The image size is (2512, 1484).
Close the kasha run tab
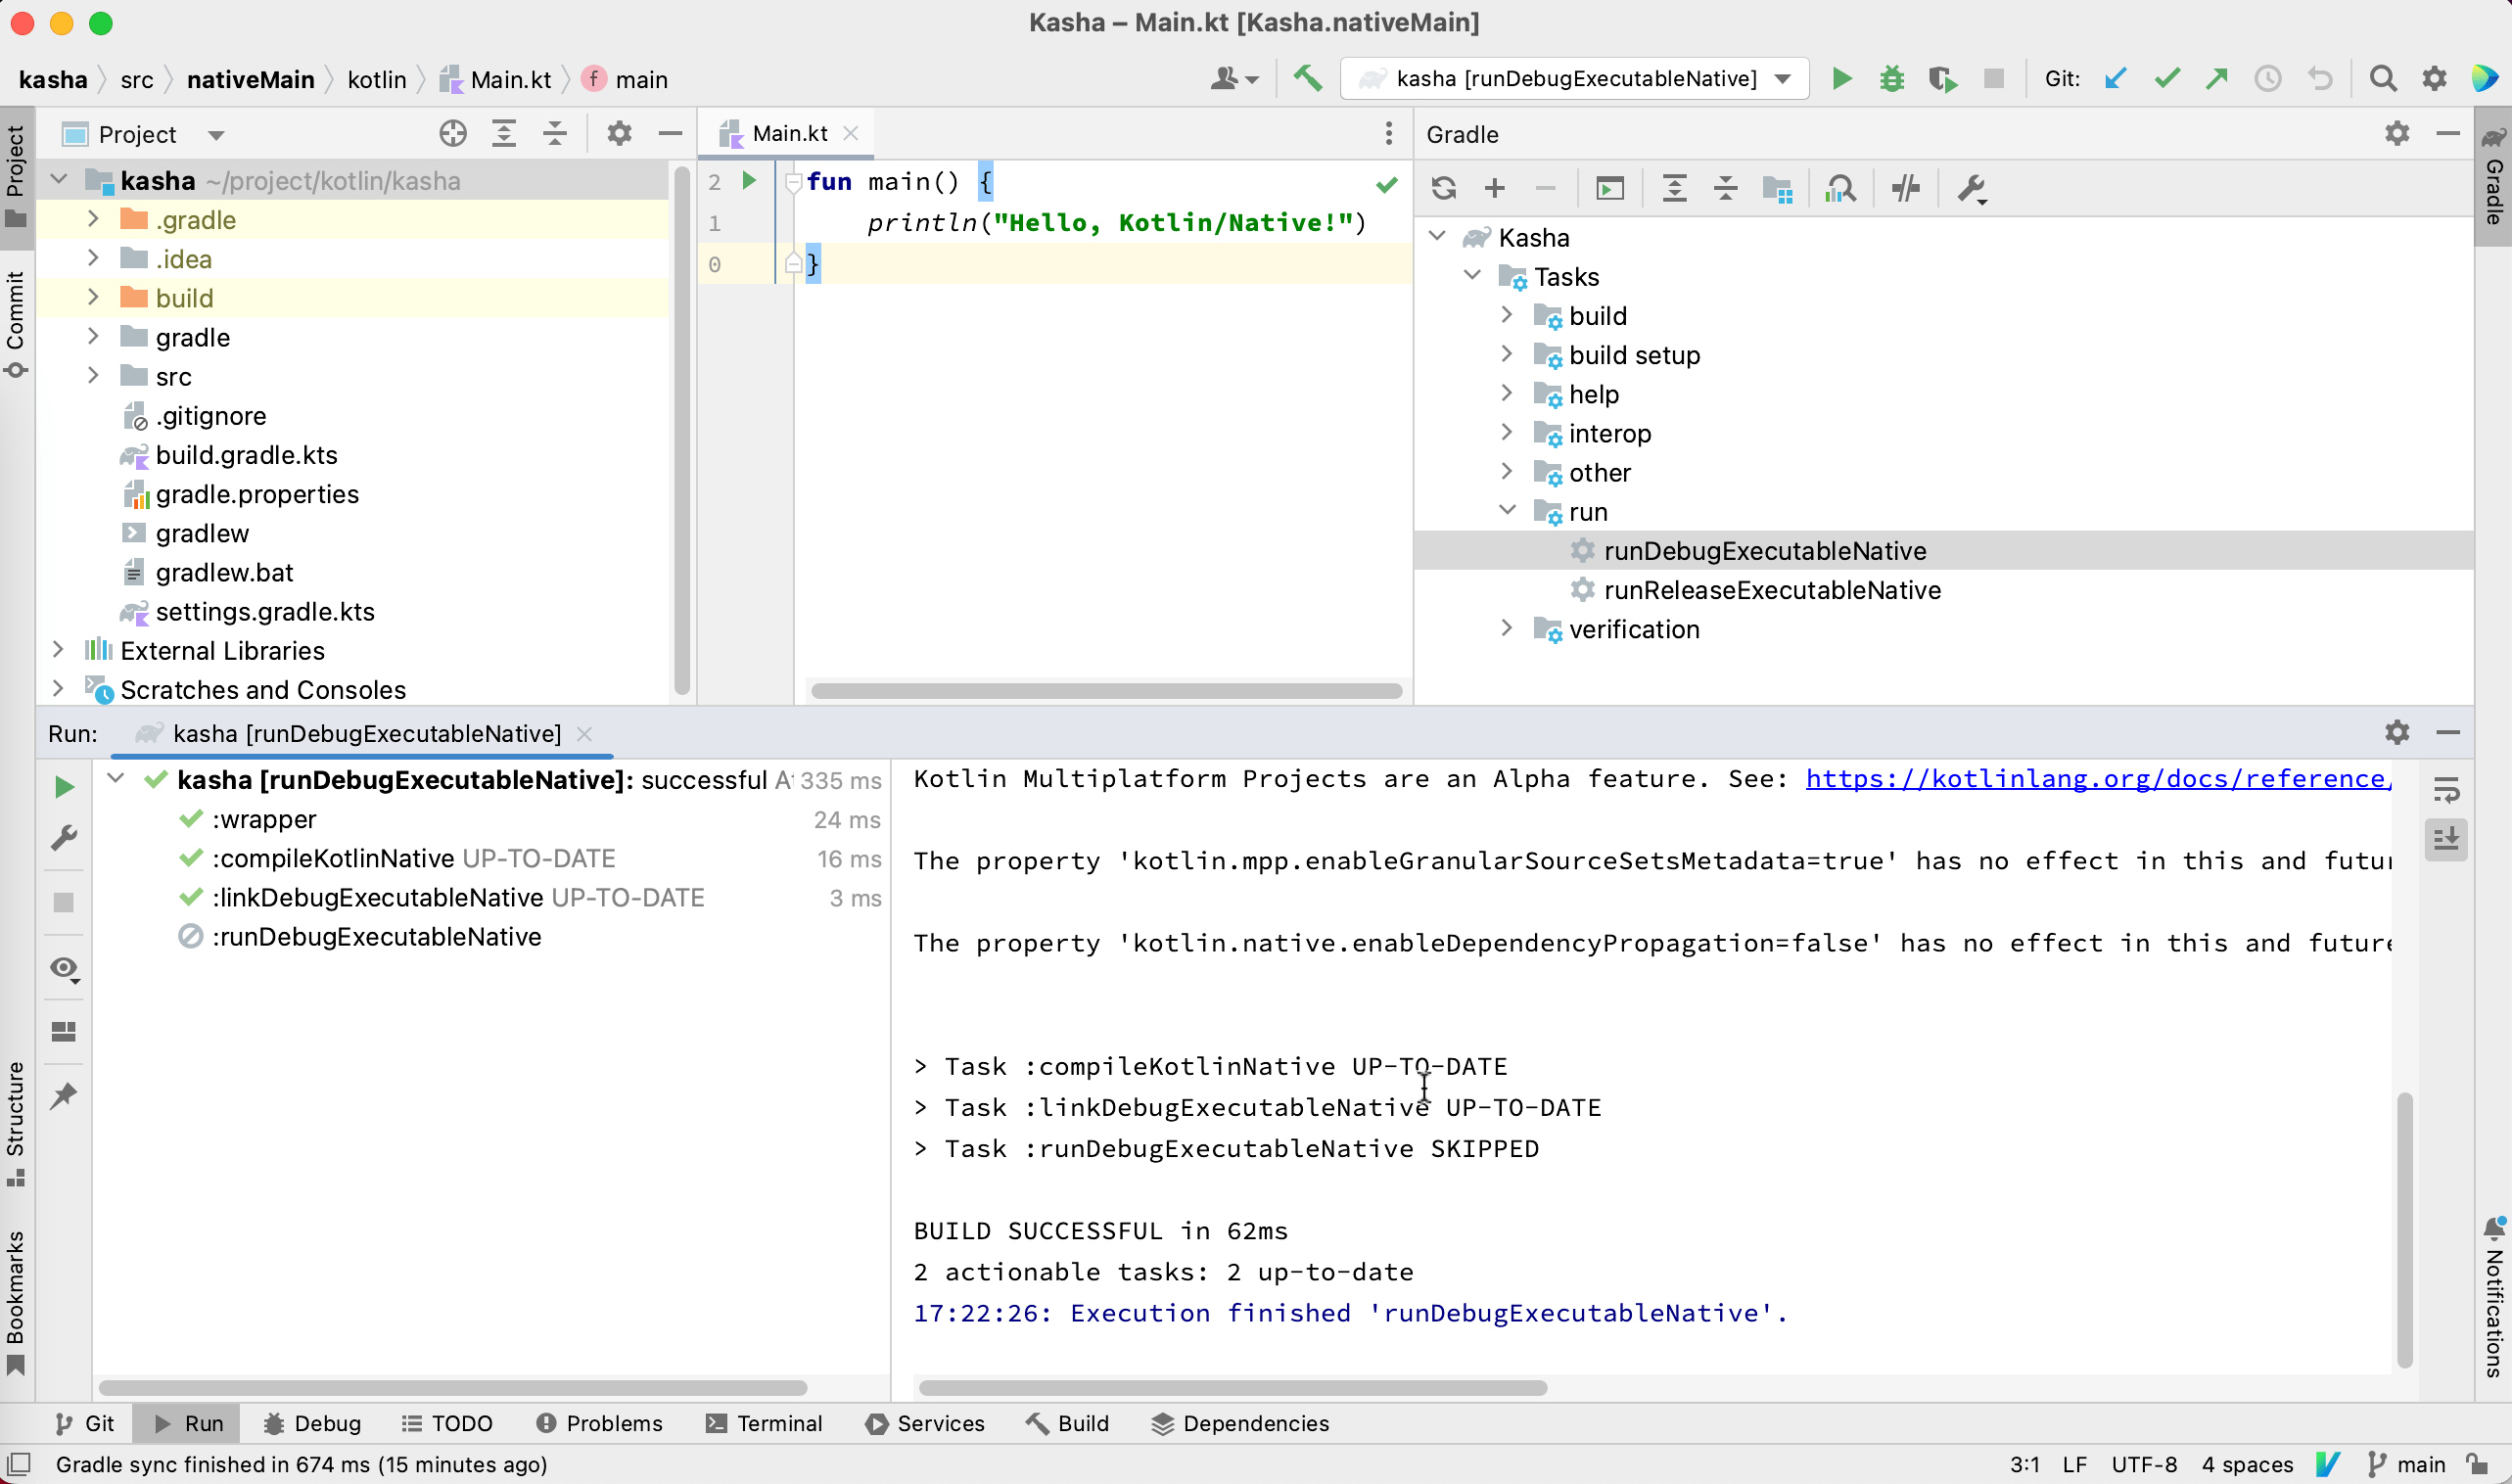(585, 734)
